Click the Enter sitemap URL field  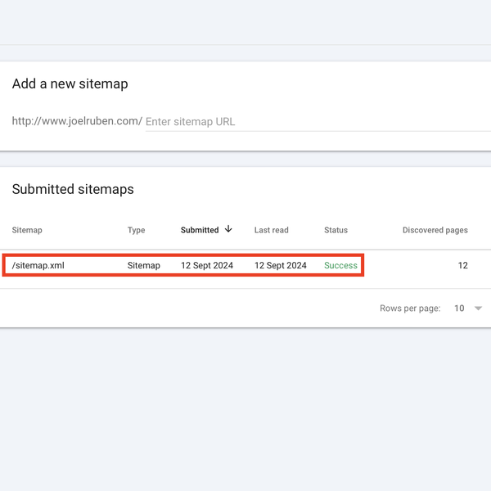[318, 121]
